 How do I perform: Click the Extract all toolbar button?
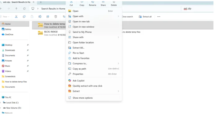(x=145, y=17)
